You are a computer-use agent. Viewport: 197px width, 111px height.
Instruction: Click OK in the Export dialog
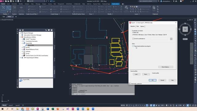tap(153, 80)
